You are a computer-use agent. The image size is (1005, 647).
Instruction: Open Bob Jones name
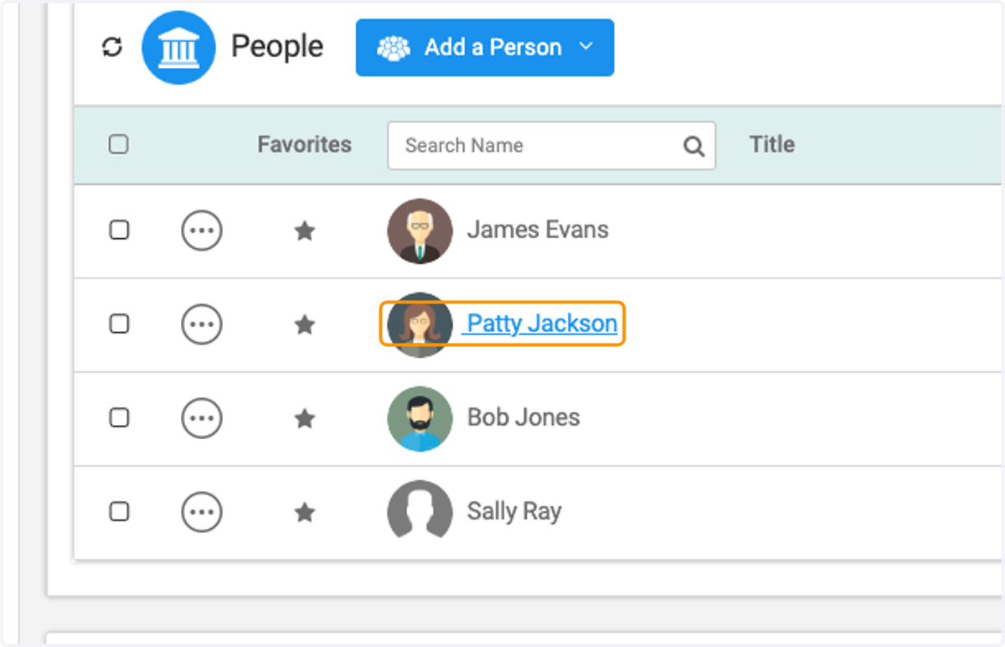(523, 417)
